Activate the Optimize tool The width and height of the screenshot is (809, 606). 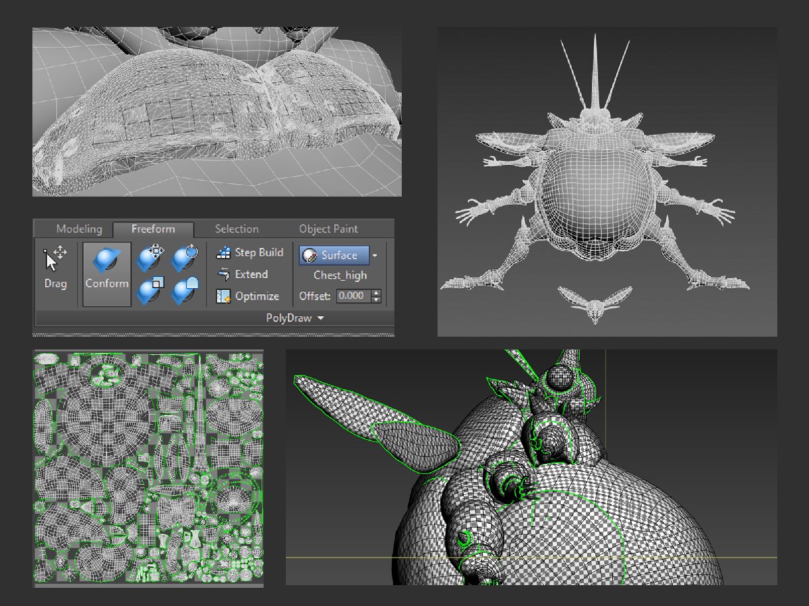[247, 296]
